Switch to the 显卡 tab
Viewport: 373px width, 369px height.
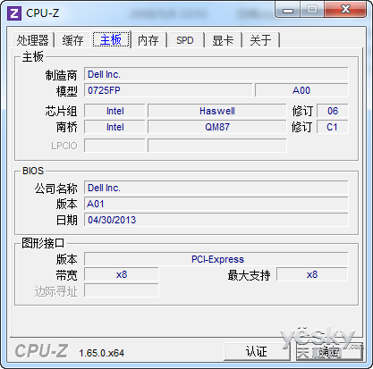223,40
